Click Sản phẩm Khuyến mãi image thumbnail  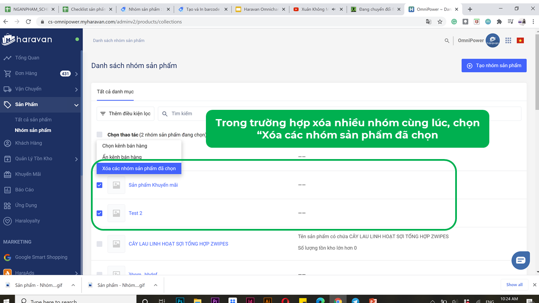[x=116, y=185]
